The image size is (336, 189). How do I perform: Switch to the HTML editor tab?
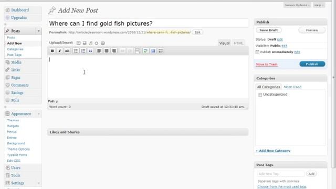click(238, 43)
